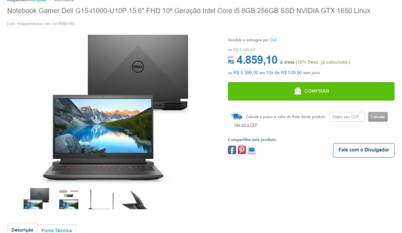The height and width of the screenshot is (233, 402).
Task: Click the main laptop product image
Action: (x=116, y=108)
